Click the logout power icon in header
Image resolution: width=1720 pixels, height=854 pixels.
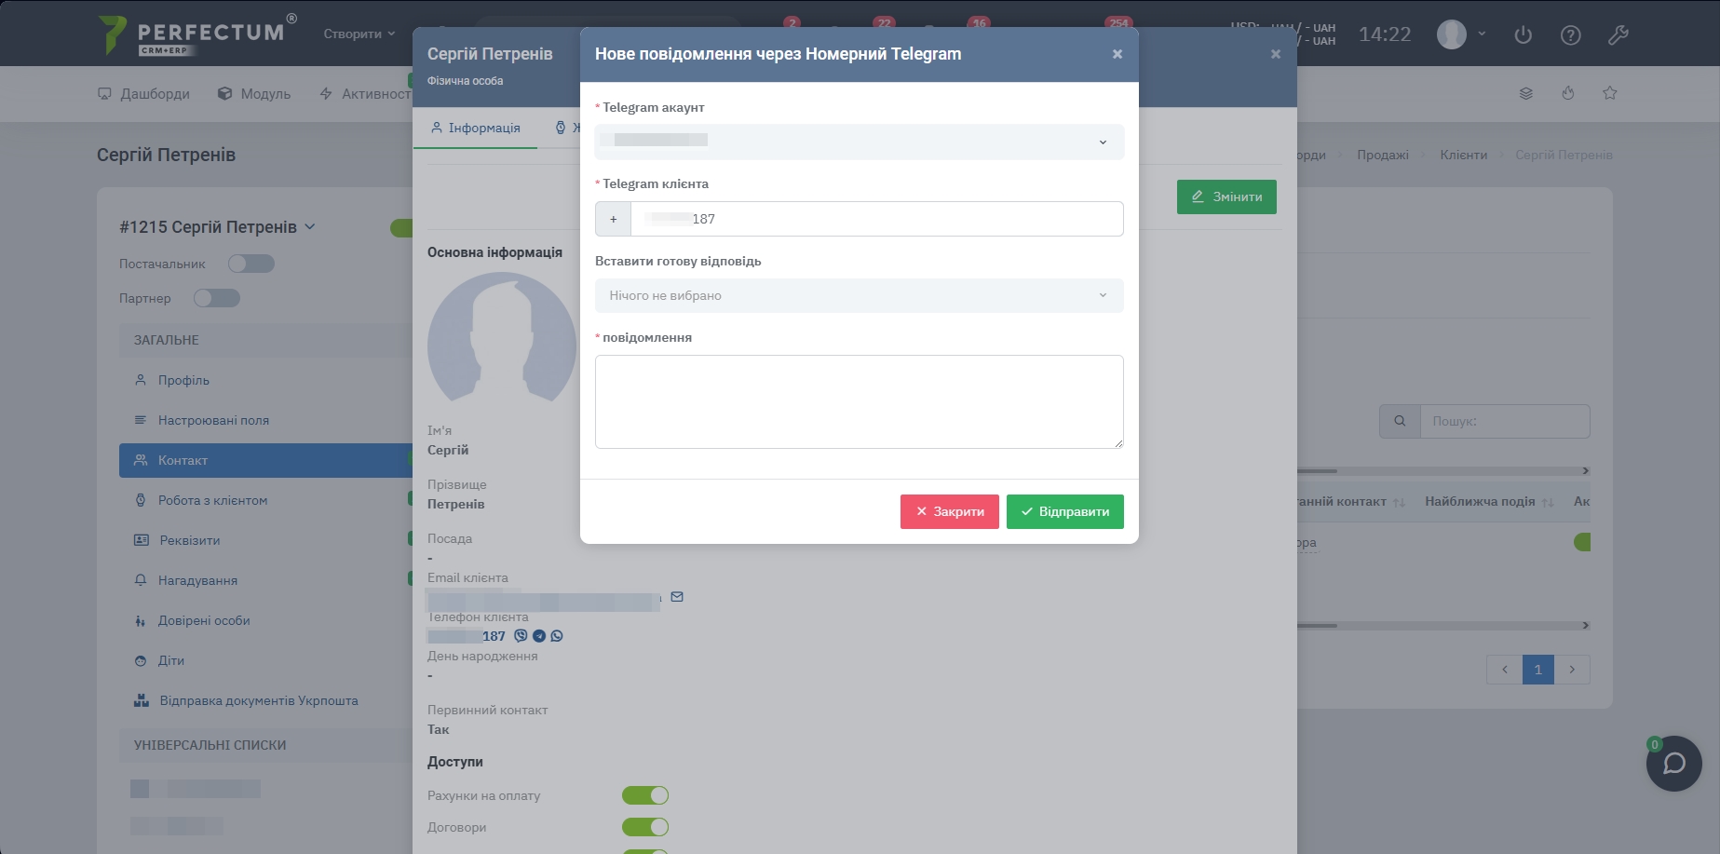(x=1524, y=34)
